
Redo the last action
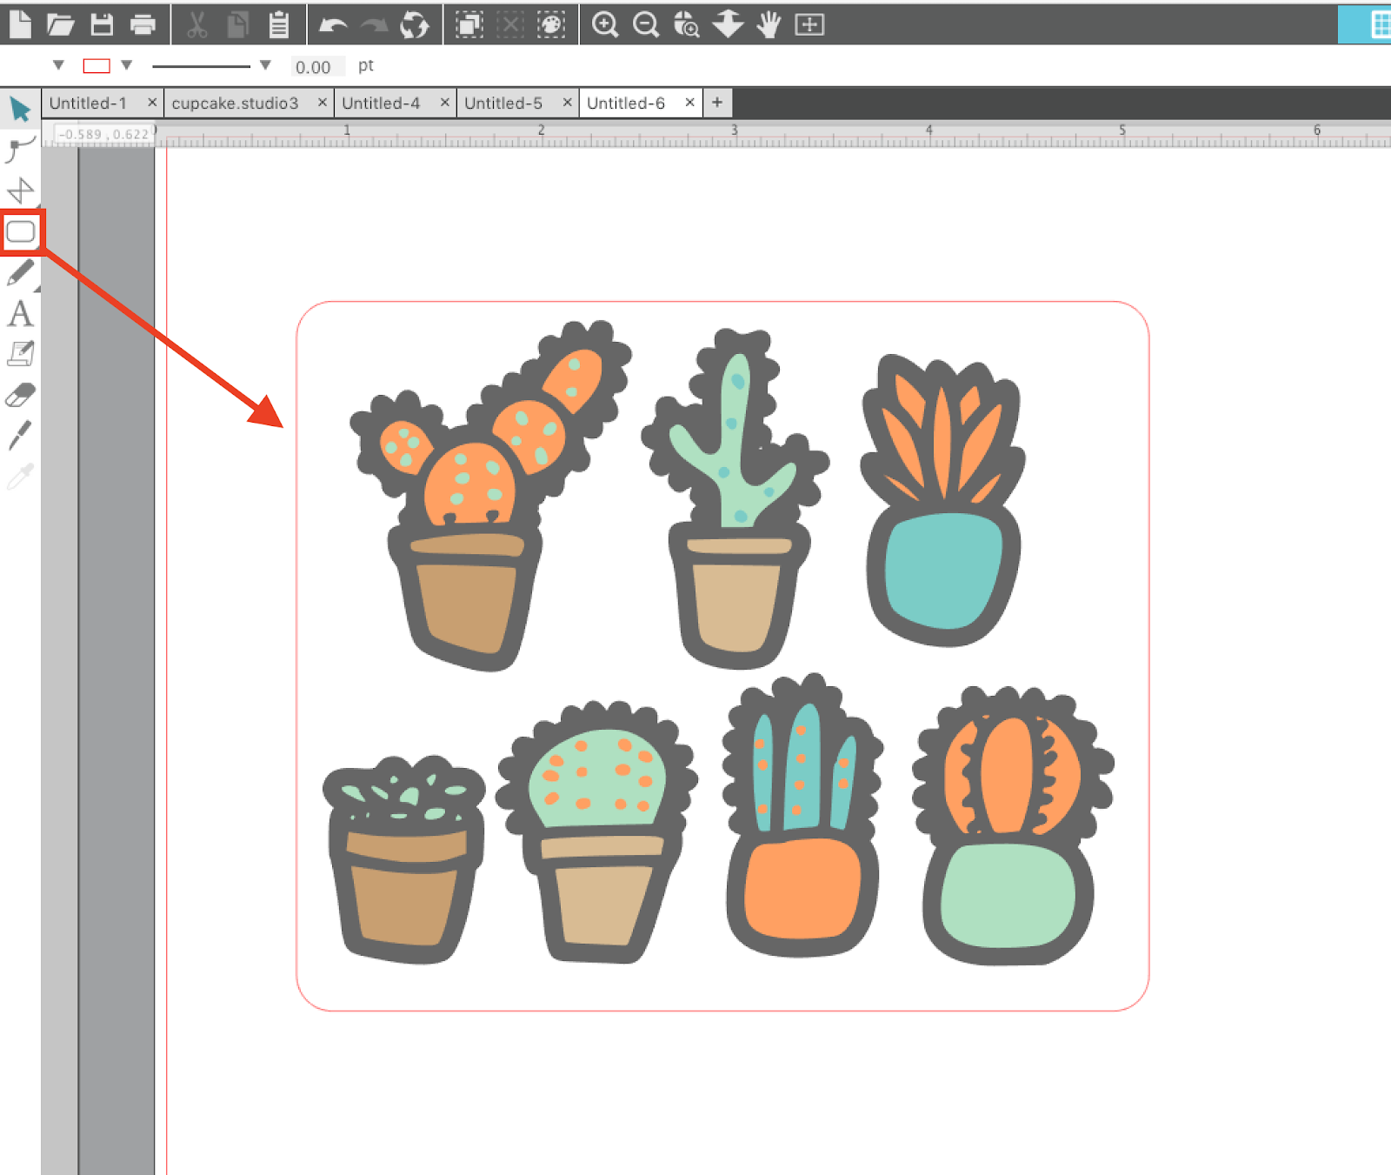point(374,25)
